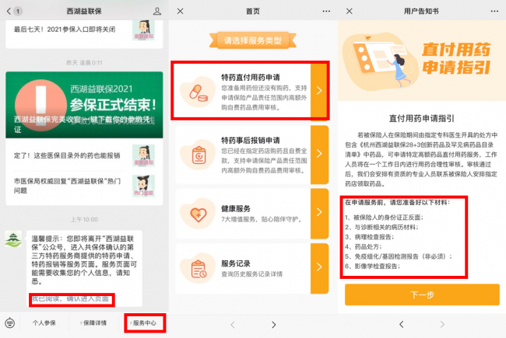Open 健康服务 using its orange chevron
The width and height of the screenshot is (506, 338).
click(320, 211)
